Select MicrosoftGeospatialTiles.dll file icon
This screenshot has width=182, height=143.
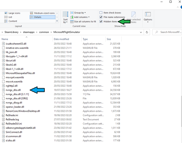coord(3,73)
